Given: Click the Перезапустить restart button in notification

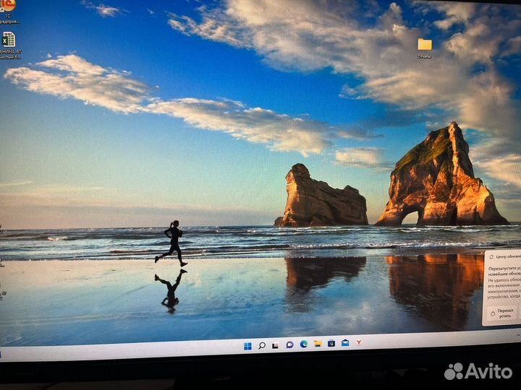Looking at the screenshot, I should tap(502, 313).
